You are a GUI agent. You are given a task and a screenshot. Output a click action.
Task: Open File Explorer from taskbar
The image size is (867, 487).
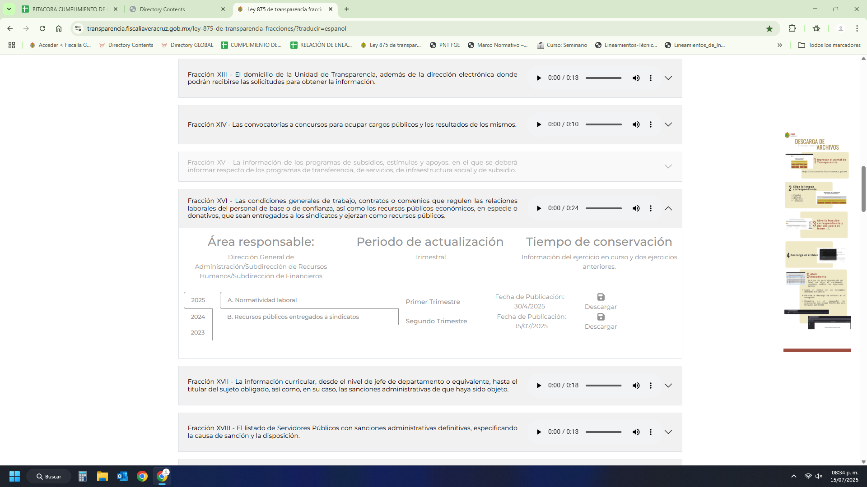(x=103, y=476)
